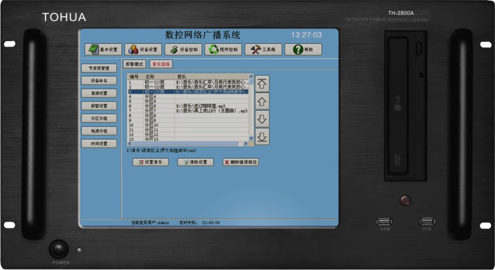Click the round POWER knob on the chassis
Screen dimensions: 495x270
[x=59, y=249]
